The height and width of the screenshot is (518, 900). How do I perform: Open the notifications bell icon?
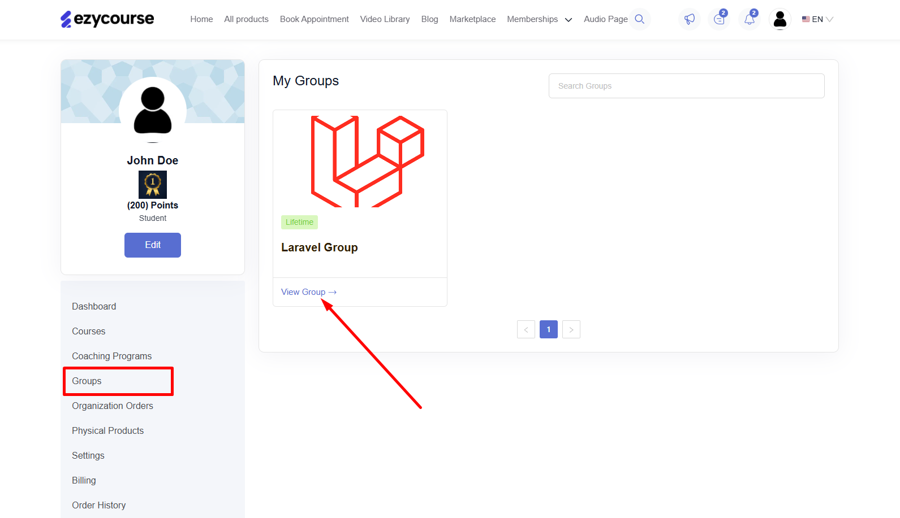coord(750,19)
